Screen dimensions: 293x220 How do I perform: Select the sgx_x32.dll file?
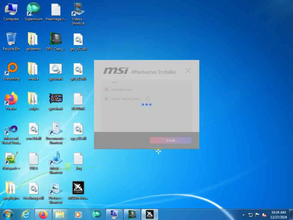coord(78,131)
